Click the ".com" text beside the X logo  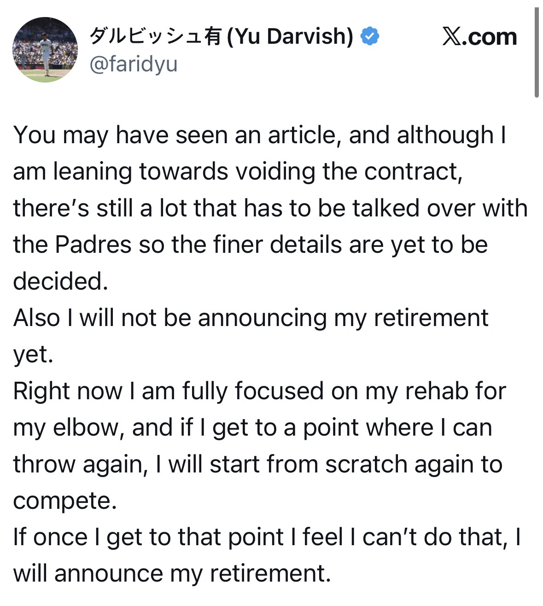point(490,37)
